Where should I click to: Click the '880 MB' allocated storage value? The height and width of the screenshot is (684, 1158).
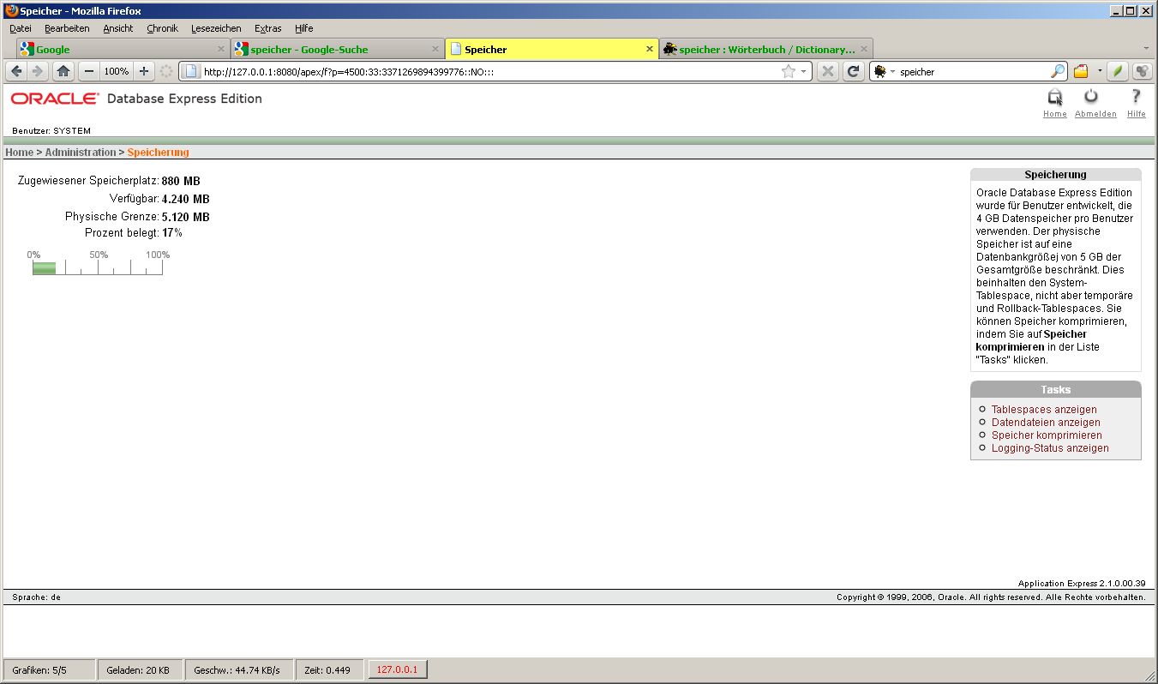point(181,181)
